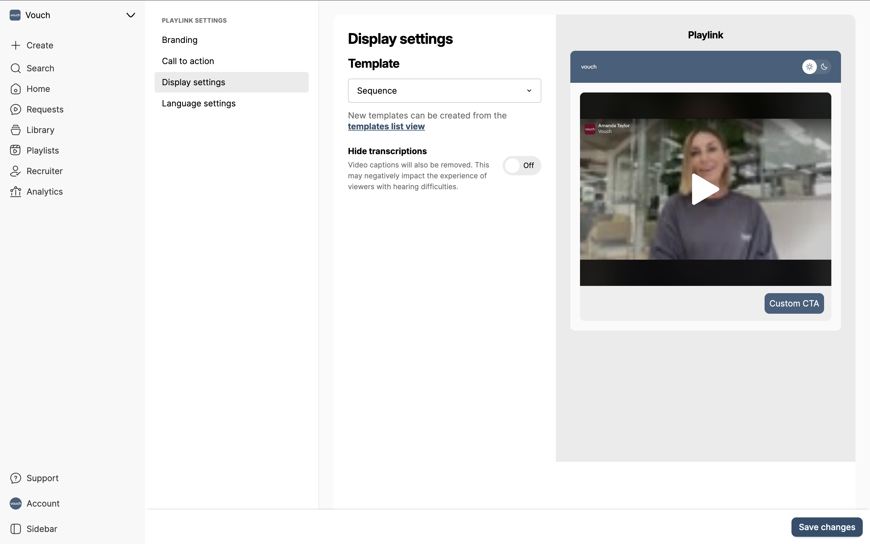The image size is (870, 544).
Task: Expand the Vouch workspace chevron
Action: tap(130, 15)
